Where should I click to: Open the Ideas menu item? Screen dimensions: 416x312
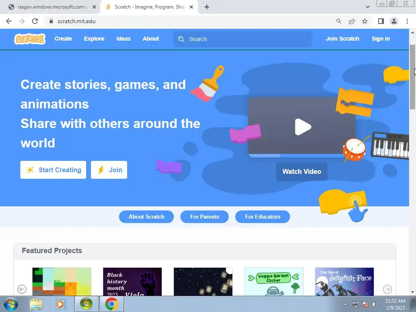coord(123,39)
